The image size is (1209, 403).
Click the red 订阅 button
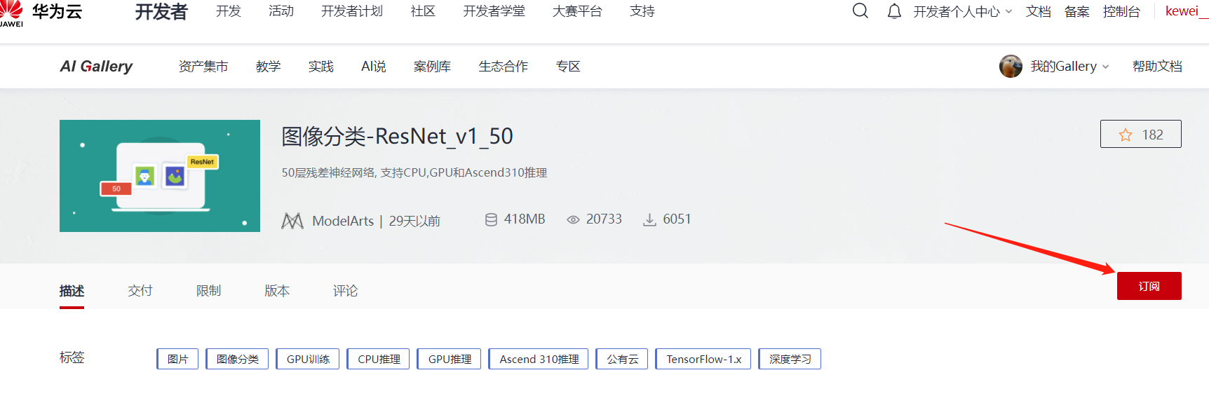pos(1149,286)
